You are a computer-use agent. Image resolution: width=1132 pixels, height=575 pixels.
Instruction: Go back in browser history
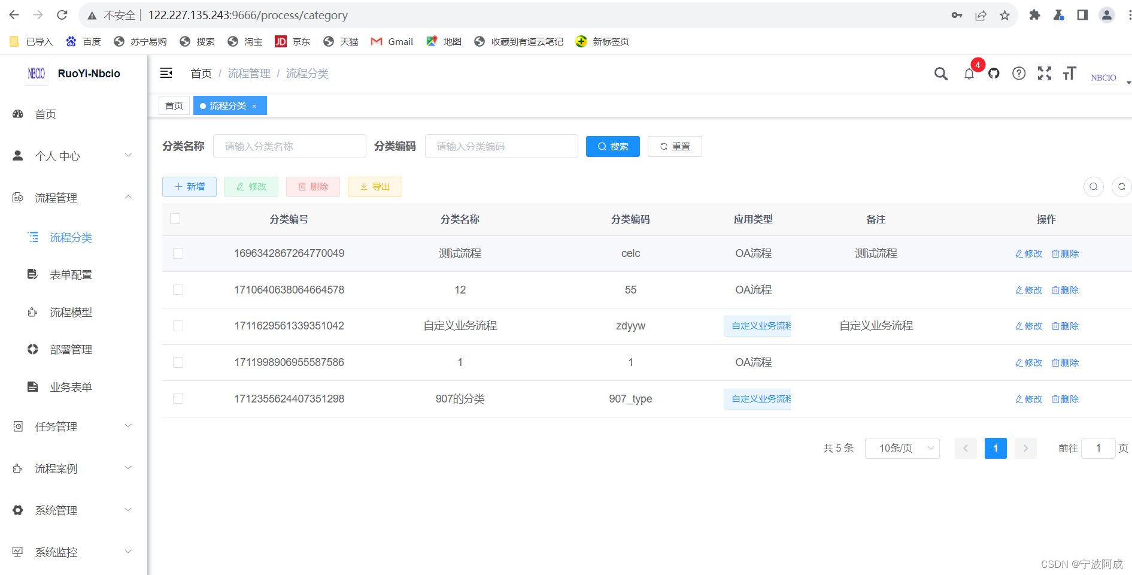[x=14, y=15]
